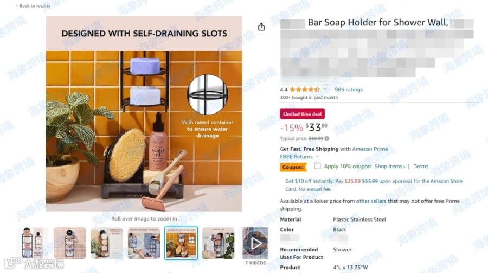Select the fourth functional features thumbnail
The image size is (488, 273).
144,243
